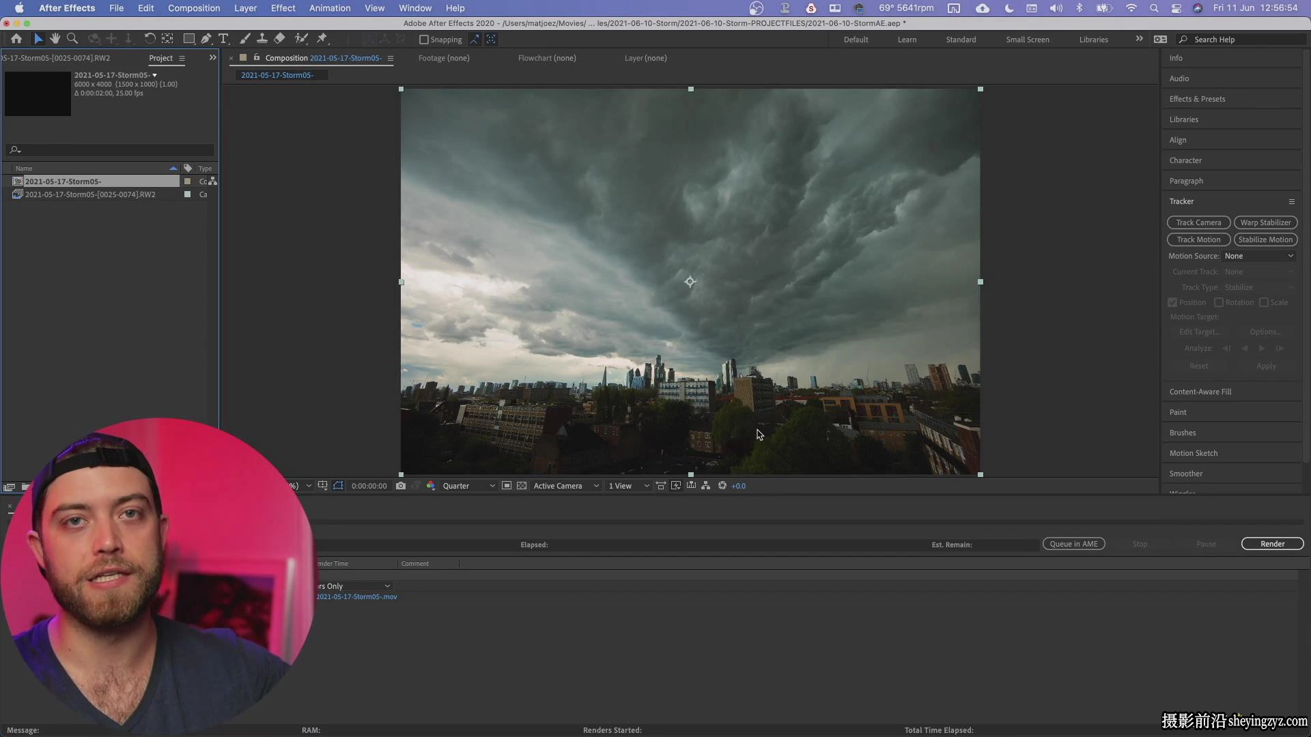Select the Horizontal Type tool
Screen dimensions: 1311x737
[x=223, y=39]
